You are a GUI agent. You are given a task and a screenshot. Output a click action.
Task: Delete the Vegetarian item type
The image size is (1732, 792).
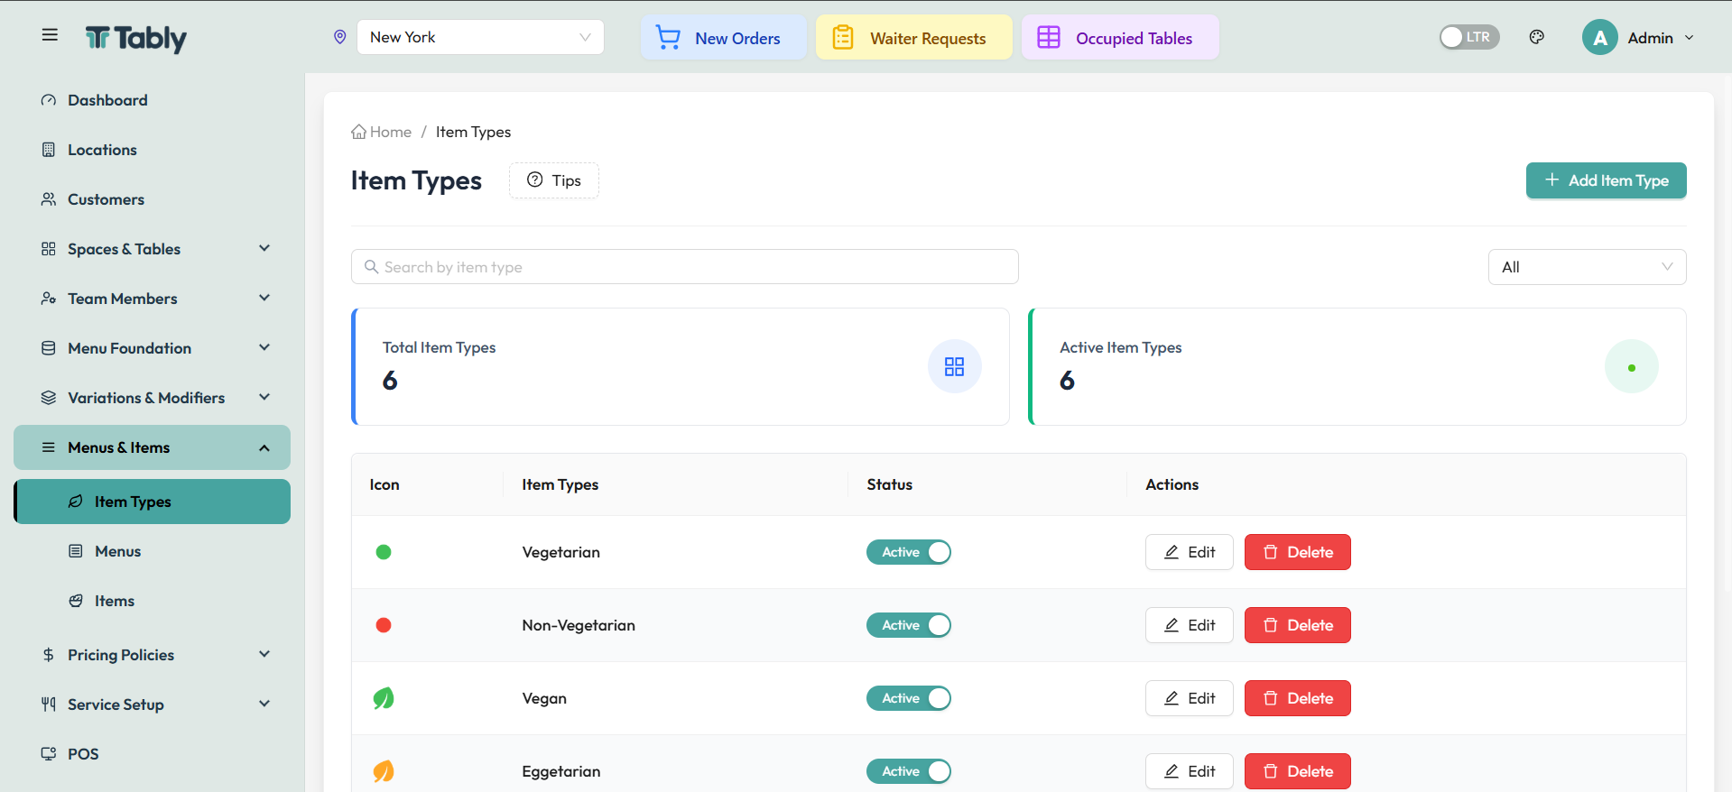point(1297,552)
